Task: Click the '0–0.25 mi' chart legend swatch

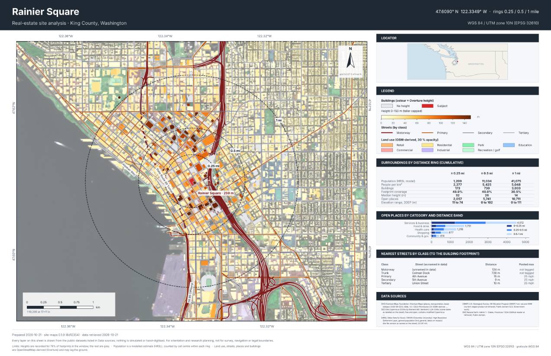Action: 509,226
